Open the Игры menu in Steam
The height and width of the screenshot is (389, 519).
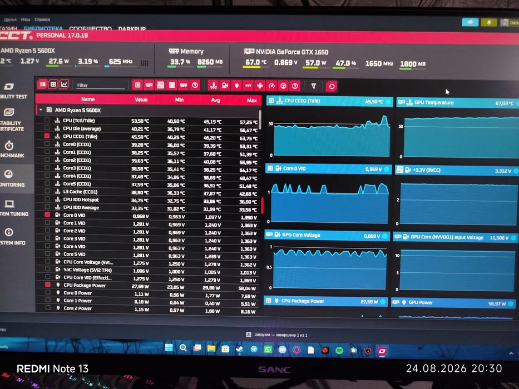click(26, 19)
